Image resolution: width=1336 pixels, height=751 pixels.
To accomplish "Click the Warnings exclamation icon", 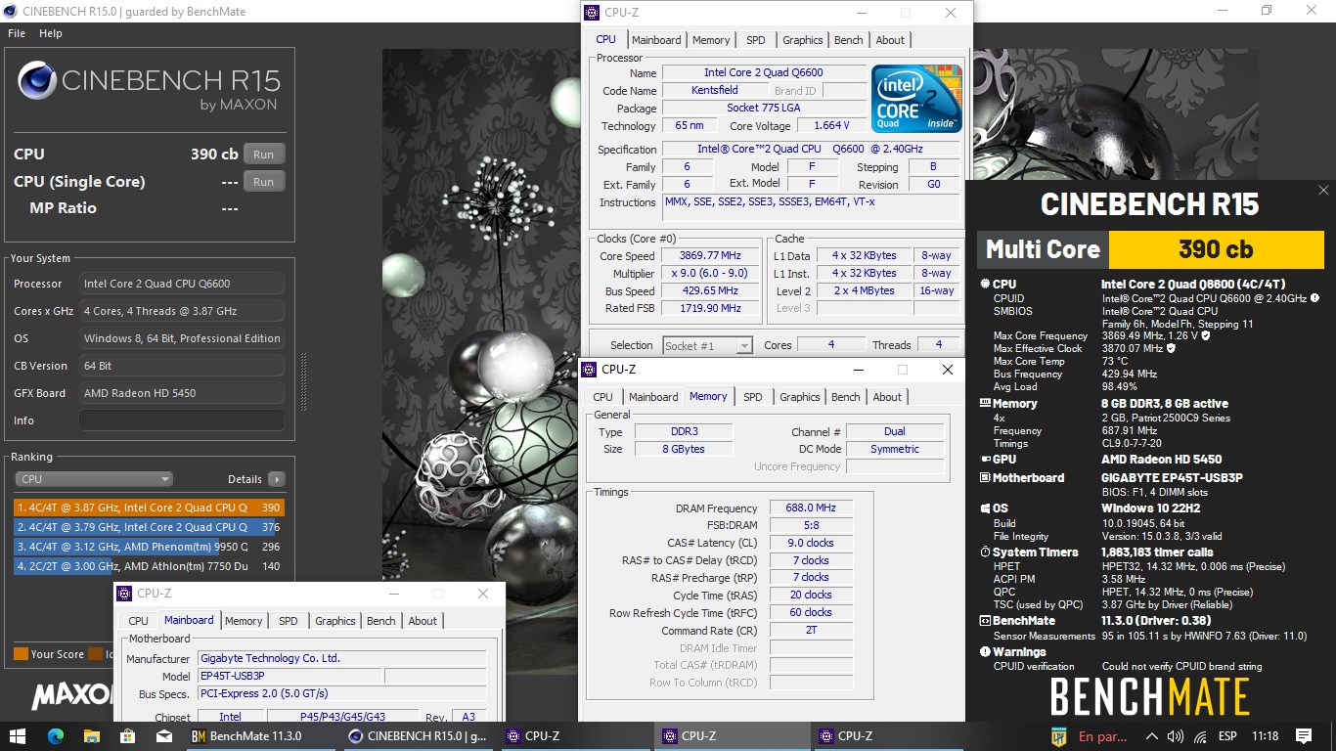I will (x=985, y=652).
